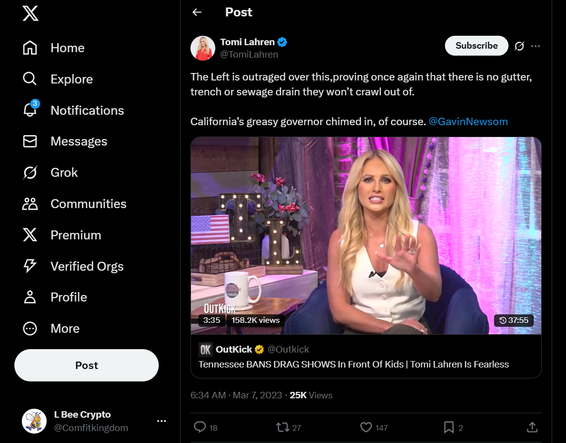Repost using the retweet arrows icon
Viewport: 566px width, 443px height.
282,427
